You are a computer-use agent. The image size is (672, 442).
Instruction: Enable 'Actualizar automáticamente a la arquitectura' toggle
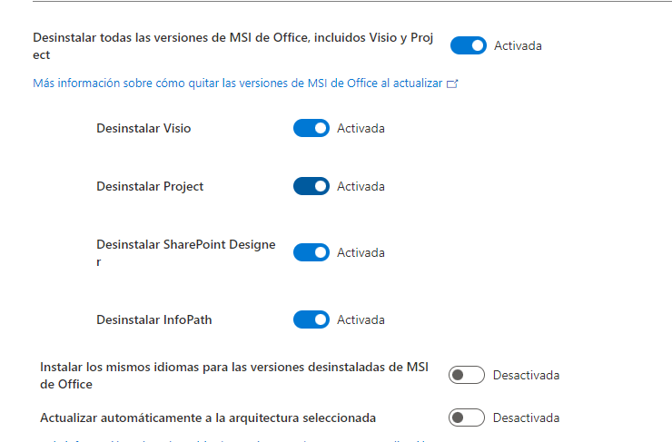(466, 417)
